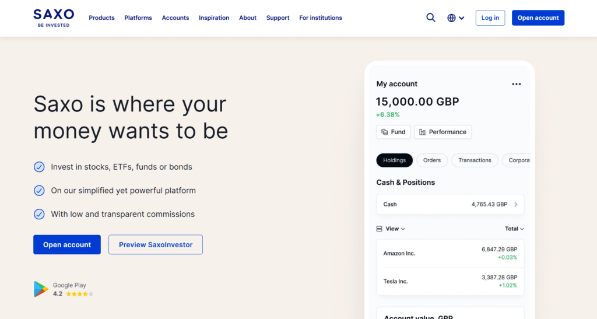The height and width of the screenshot is (319, 597).
Task: Open the Inspiration menu
Action: click(214, 18)
